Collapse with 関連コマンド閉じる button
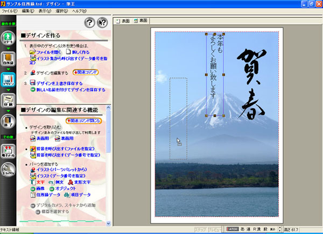 pyautogui.click(x=83, y=121)
